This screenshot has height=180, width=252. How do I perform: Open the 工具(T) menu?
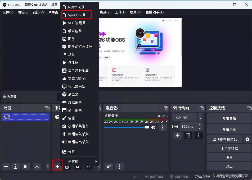(x=120, y=12)
